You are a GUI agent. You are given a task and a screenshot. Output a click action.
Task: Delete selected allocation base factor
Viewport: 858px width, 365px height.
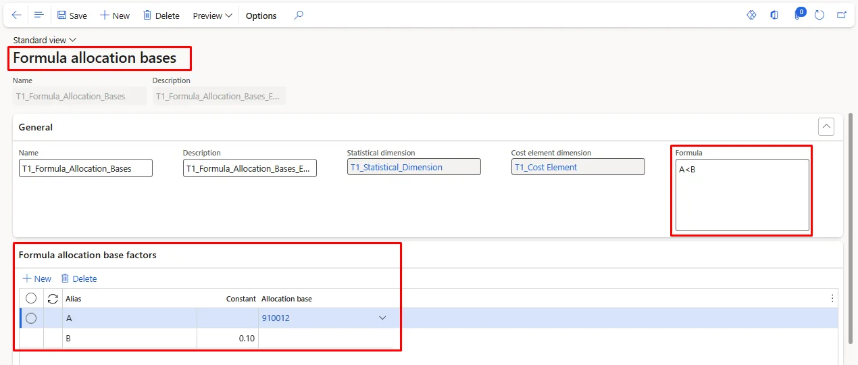click(x=79, y=278)
